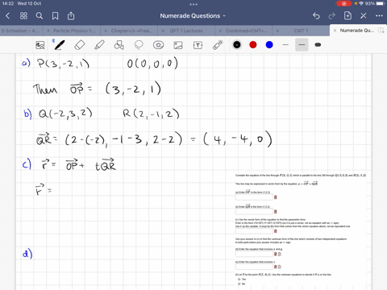
Task: Switch to the CMT 1 tab
Action: [301, 31]
